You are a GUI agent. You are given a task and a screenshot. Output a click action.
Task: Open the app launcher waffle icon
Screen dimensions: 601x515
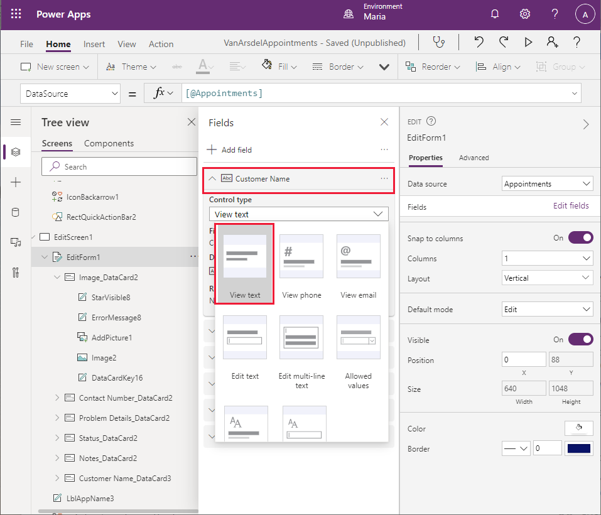[16, 14]
